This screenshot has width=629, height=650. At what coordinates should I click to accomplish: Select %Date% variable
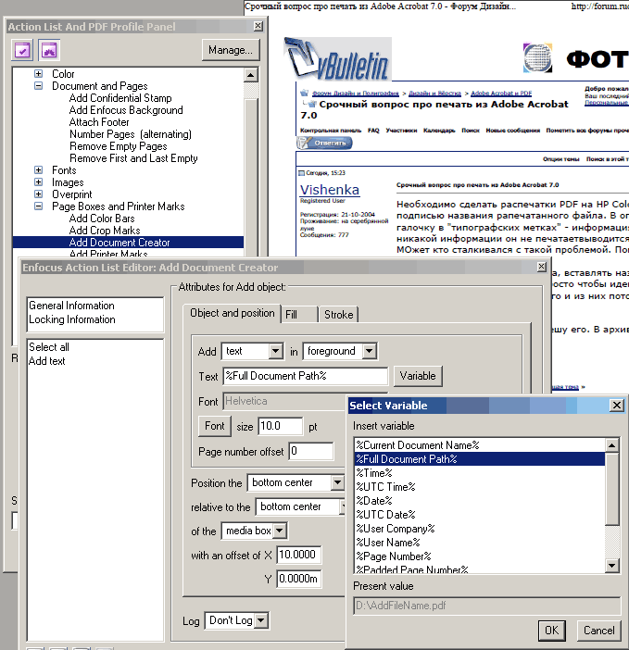tap(480, 501)
